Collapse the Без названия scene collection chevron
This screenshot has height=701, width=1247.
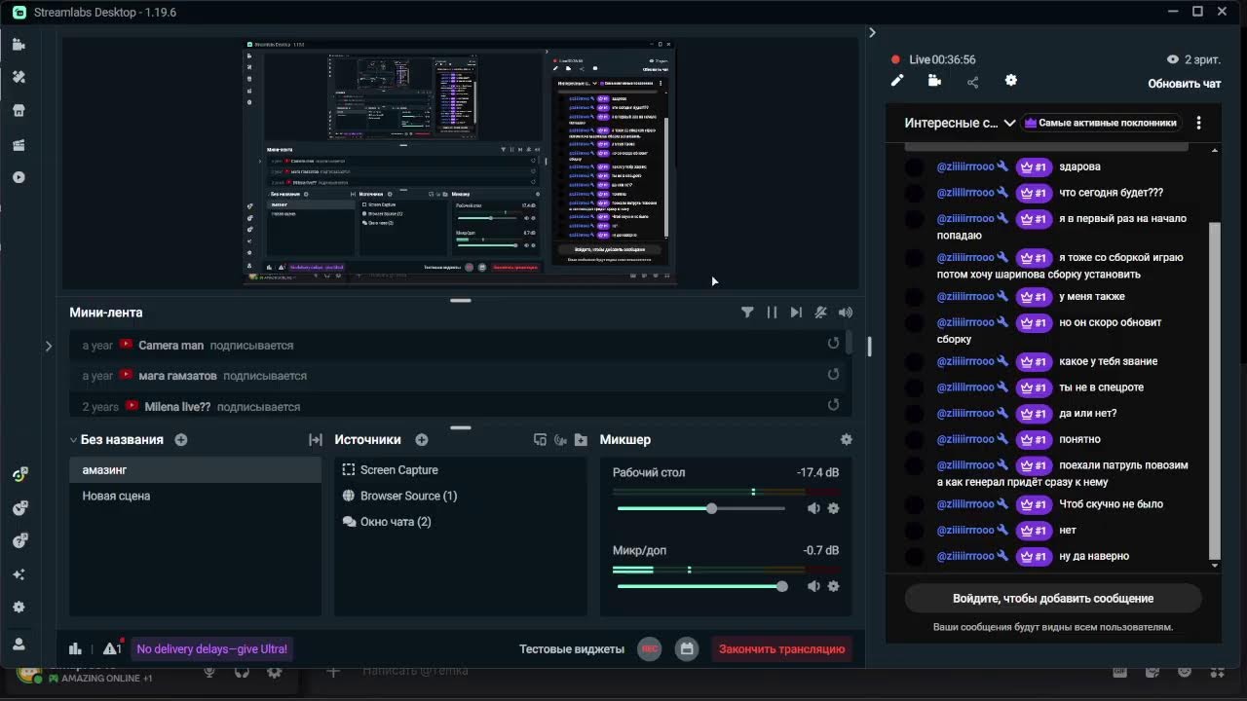tap(73, 440)
